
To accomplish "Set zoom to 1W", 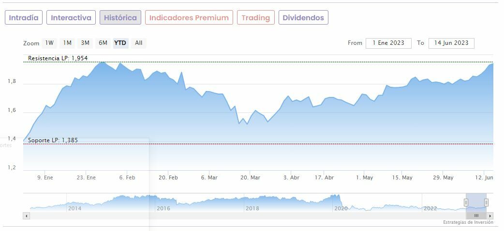I will click(49, 43).
